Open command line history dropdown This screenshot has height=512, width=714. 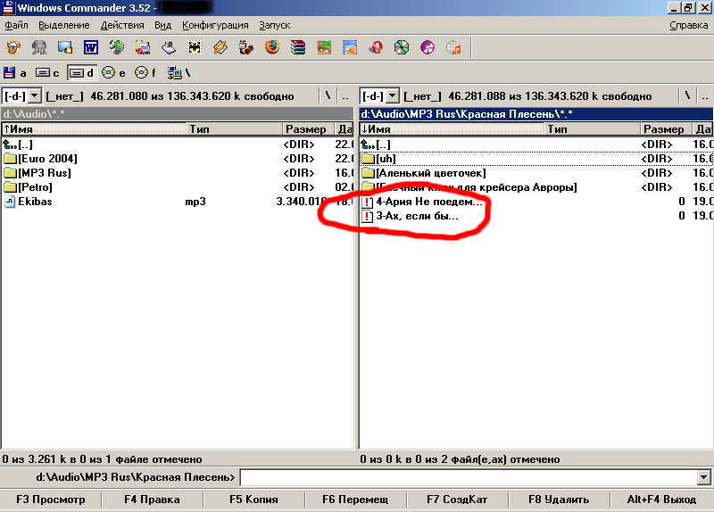703,477
